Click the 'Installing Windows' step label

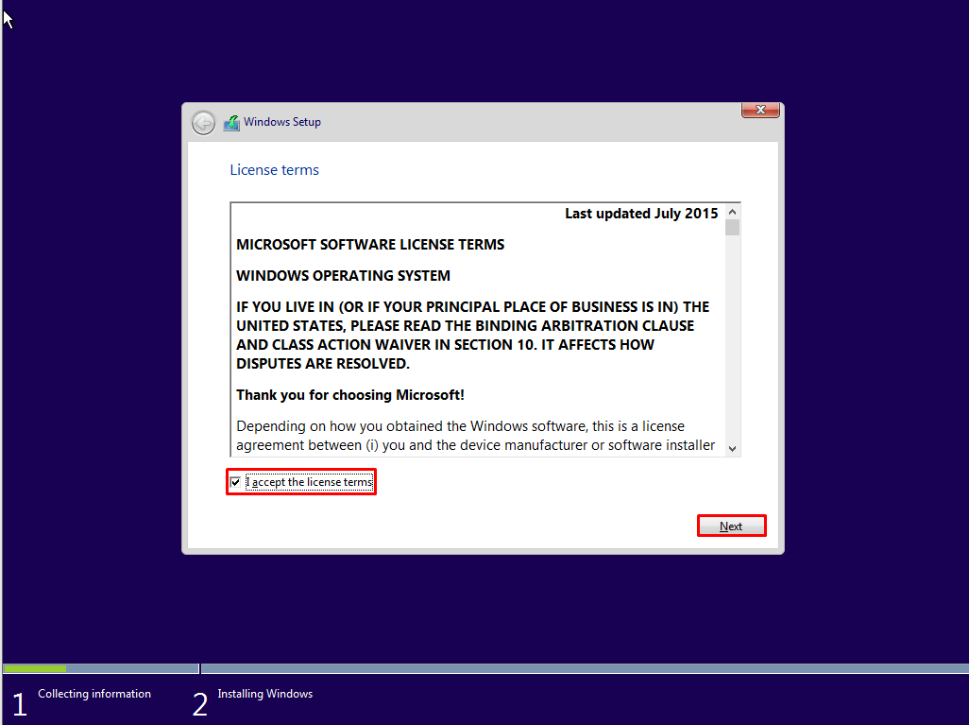(265, 694)
